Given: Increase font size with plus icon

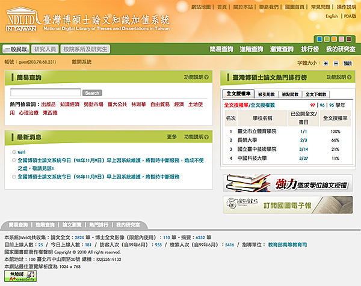Looking at the screenshot, I should pyautogui.click(x=326, y=62).
